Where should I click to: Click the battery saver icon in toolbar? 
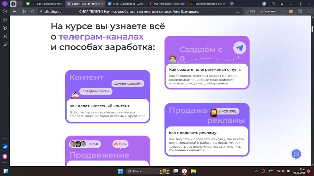point(291,12)
